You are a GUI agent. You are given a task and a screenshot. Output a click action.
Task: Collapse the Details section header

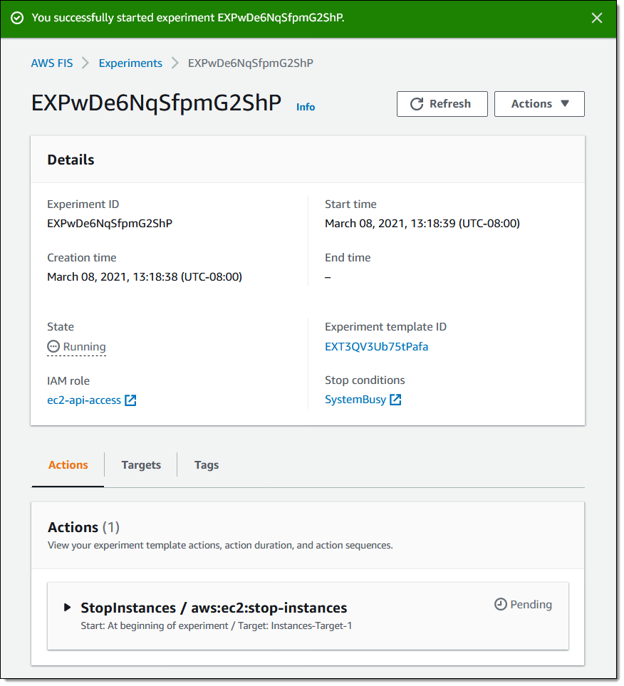pyautogui.click(x=71, y=160)
